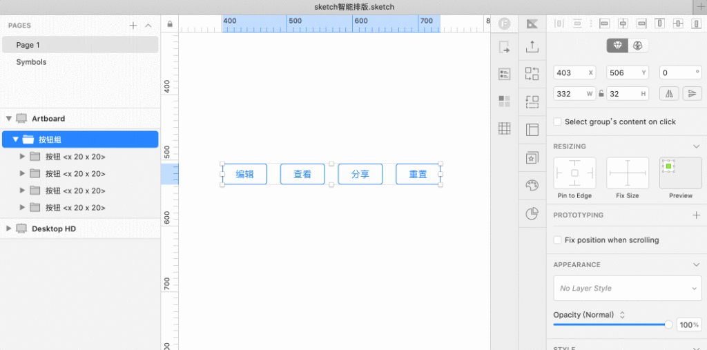The width and height of the screenshot is (707, 350).
Task: Add a prototyping link with plus
Action: [x=696, y=215]
